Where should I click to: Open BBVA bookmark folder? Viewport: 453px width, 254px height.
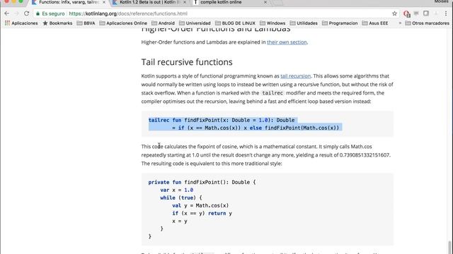click(x=86, y=23)
